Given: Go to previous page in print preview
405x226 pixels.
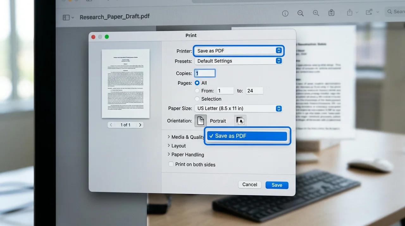Looking at the screenshot, I should (x=111, y=125).
